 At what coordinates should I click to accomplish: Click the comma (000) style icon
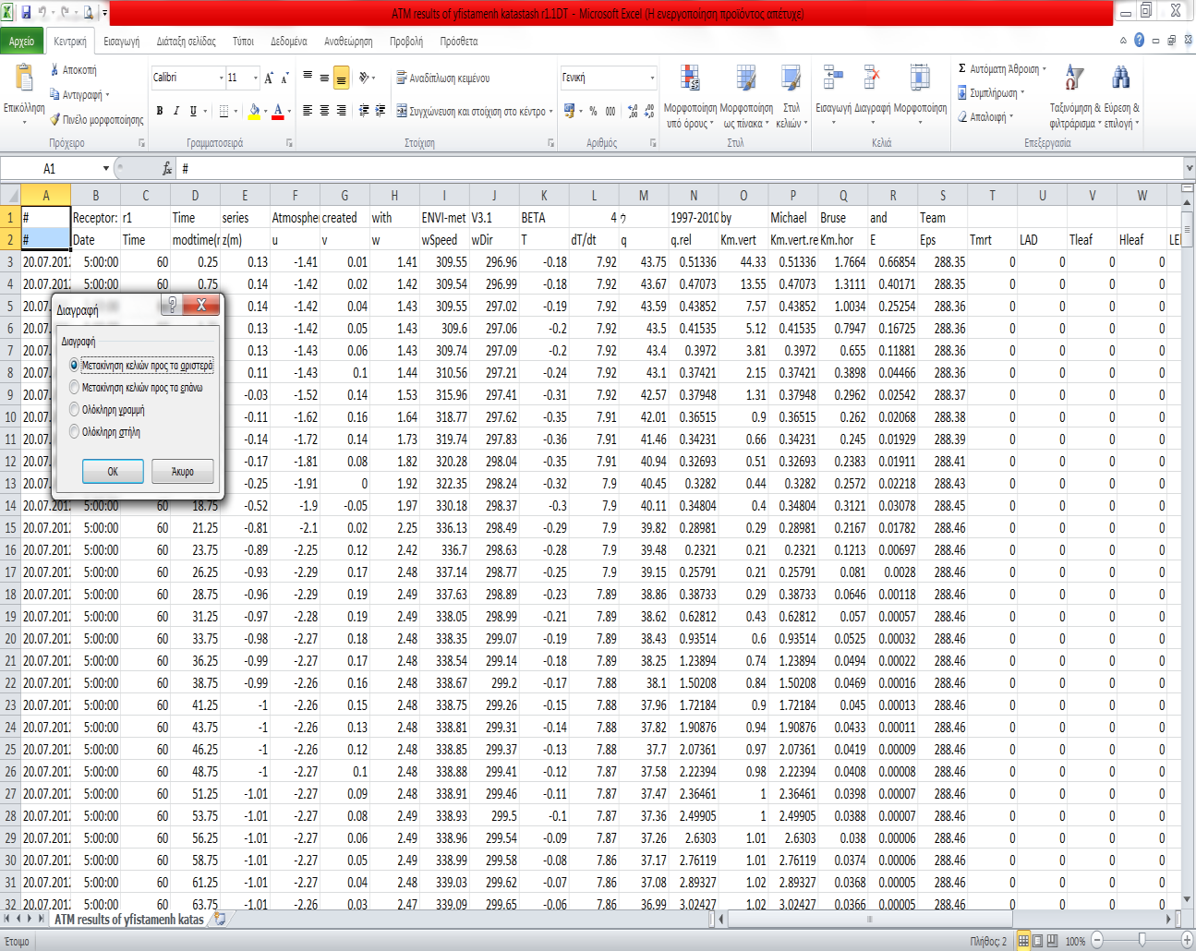[610, 111]
